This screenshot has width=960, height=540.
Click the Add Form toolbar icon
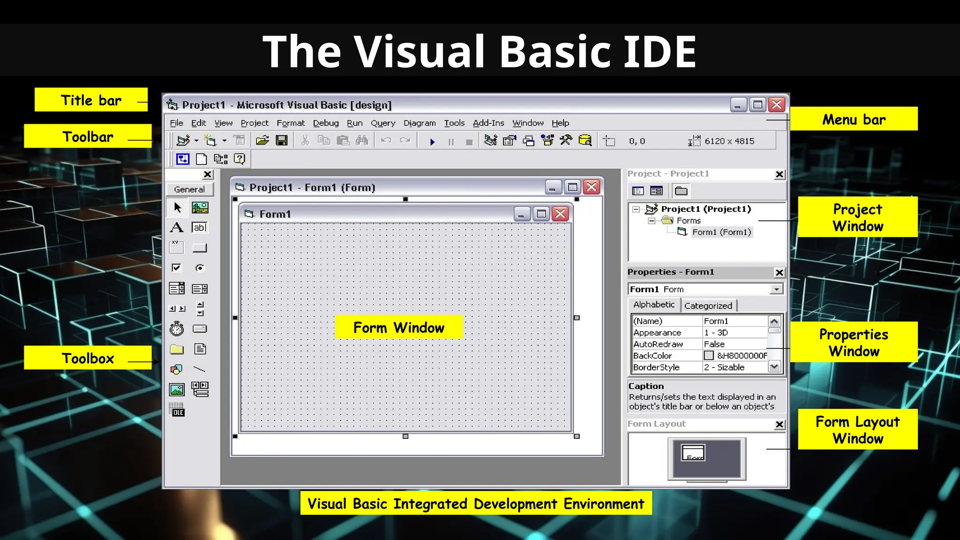point(210,141)
